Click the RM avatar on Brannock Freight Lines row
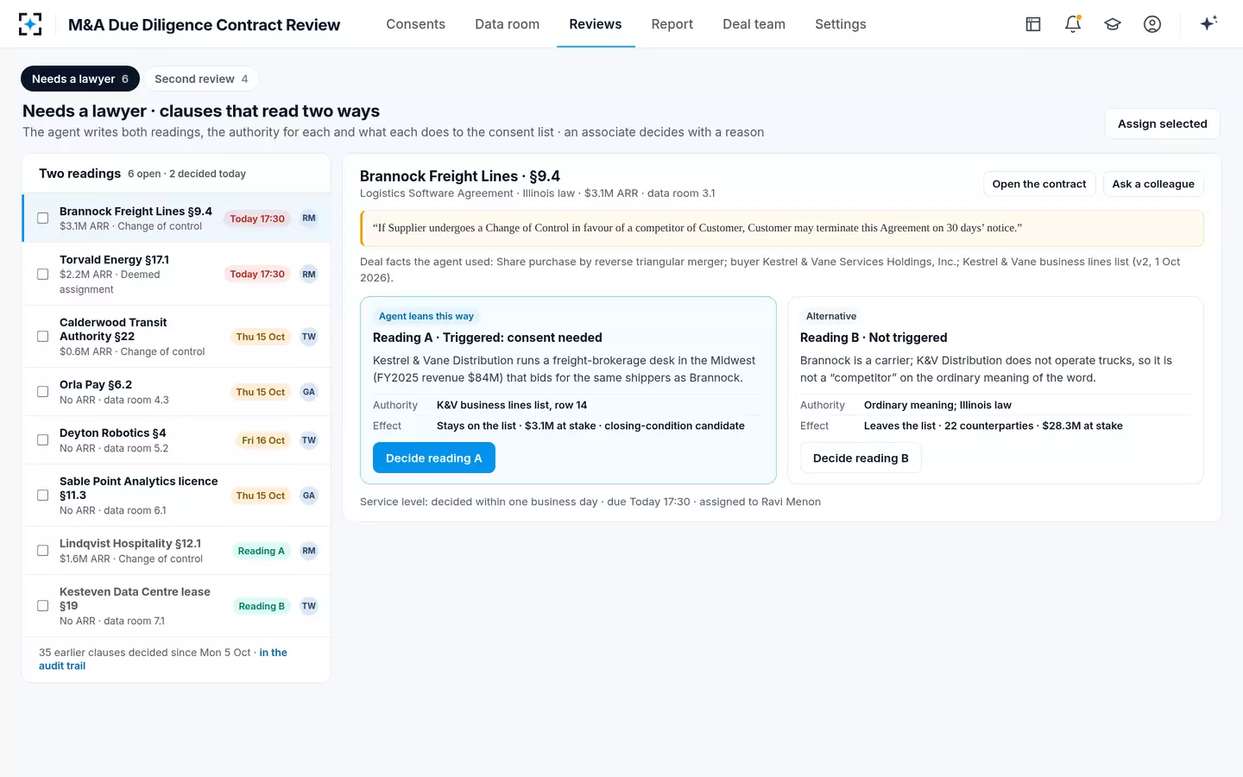This screenshot has height=777, width=1243. point(309,218)
